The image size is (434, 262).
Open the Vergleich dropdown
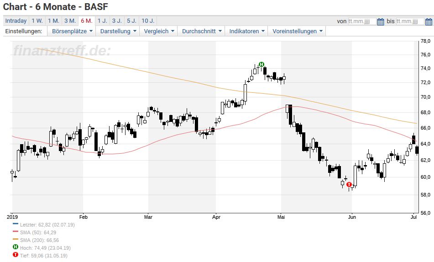(159, 31)
